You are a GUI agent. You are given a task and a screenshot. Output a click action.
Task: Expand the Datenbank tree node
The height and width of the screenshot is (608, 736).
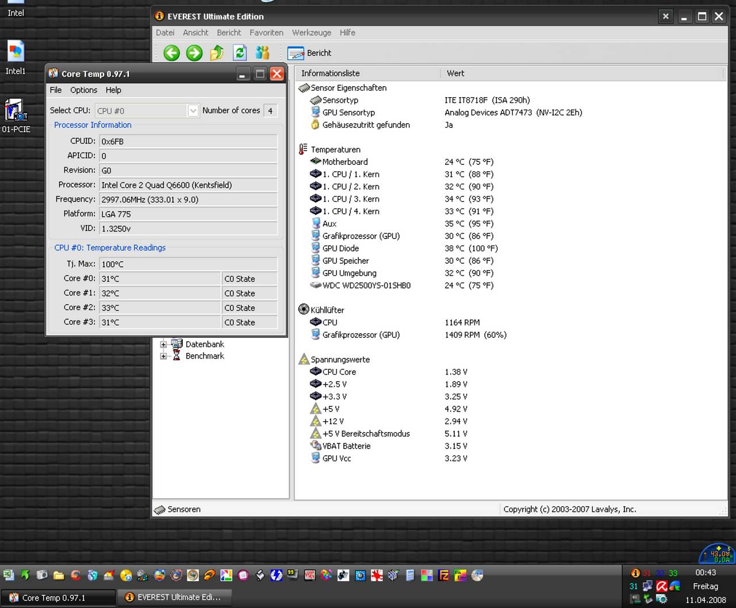163,344
